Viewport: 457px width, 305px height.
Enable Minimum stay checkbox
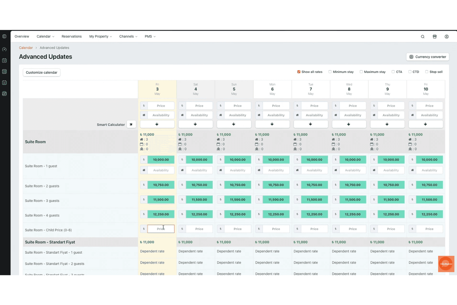pyautogui.click(x=330, y=72)
